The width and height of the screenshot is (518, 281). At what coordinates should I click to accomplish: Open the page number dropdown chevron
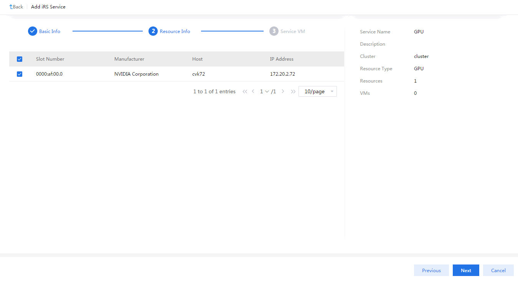point(267,91)
